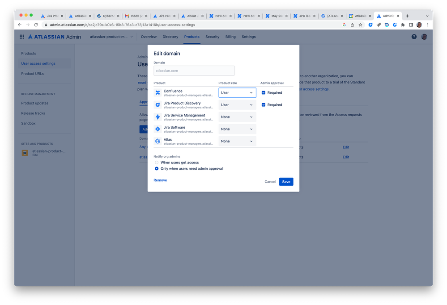Viewport: 447px width, 305px height.
Task: Click the Confluence product icon
Action: tap(158, 93)
